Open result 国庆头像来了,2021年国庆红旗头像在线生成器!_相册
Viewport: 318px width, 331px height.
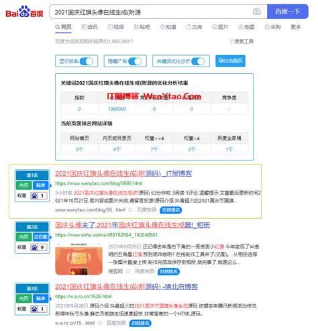pyautogui.click(x=132, y=225)
